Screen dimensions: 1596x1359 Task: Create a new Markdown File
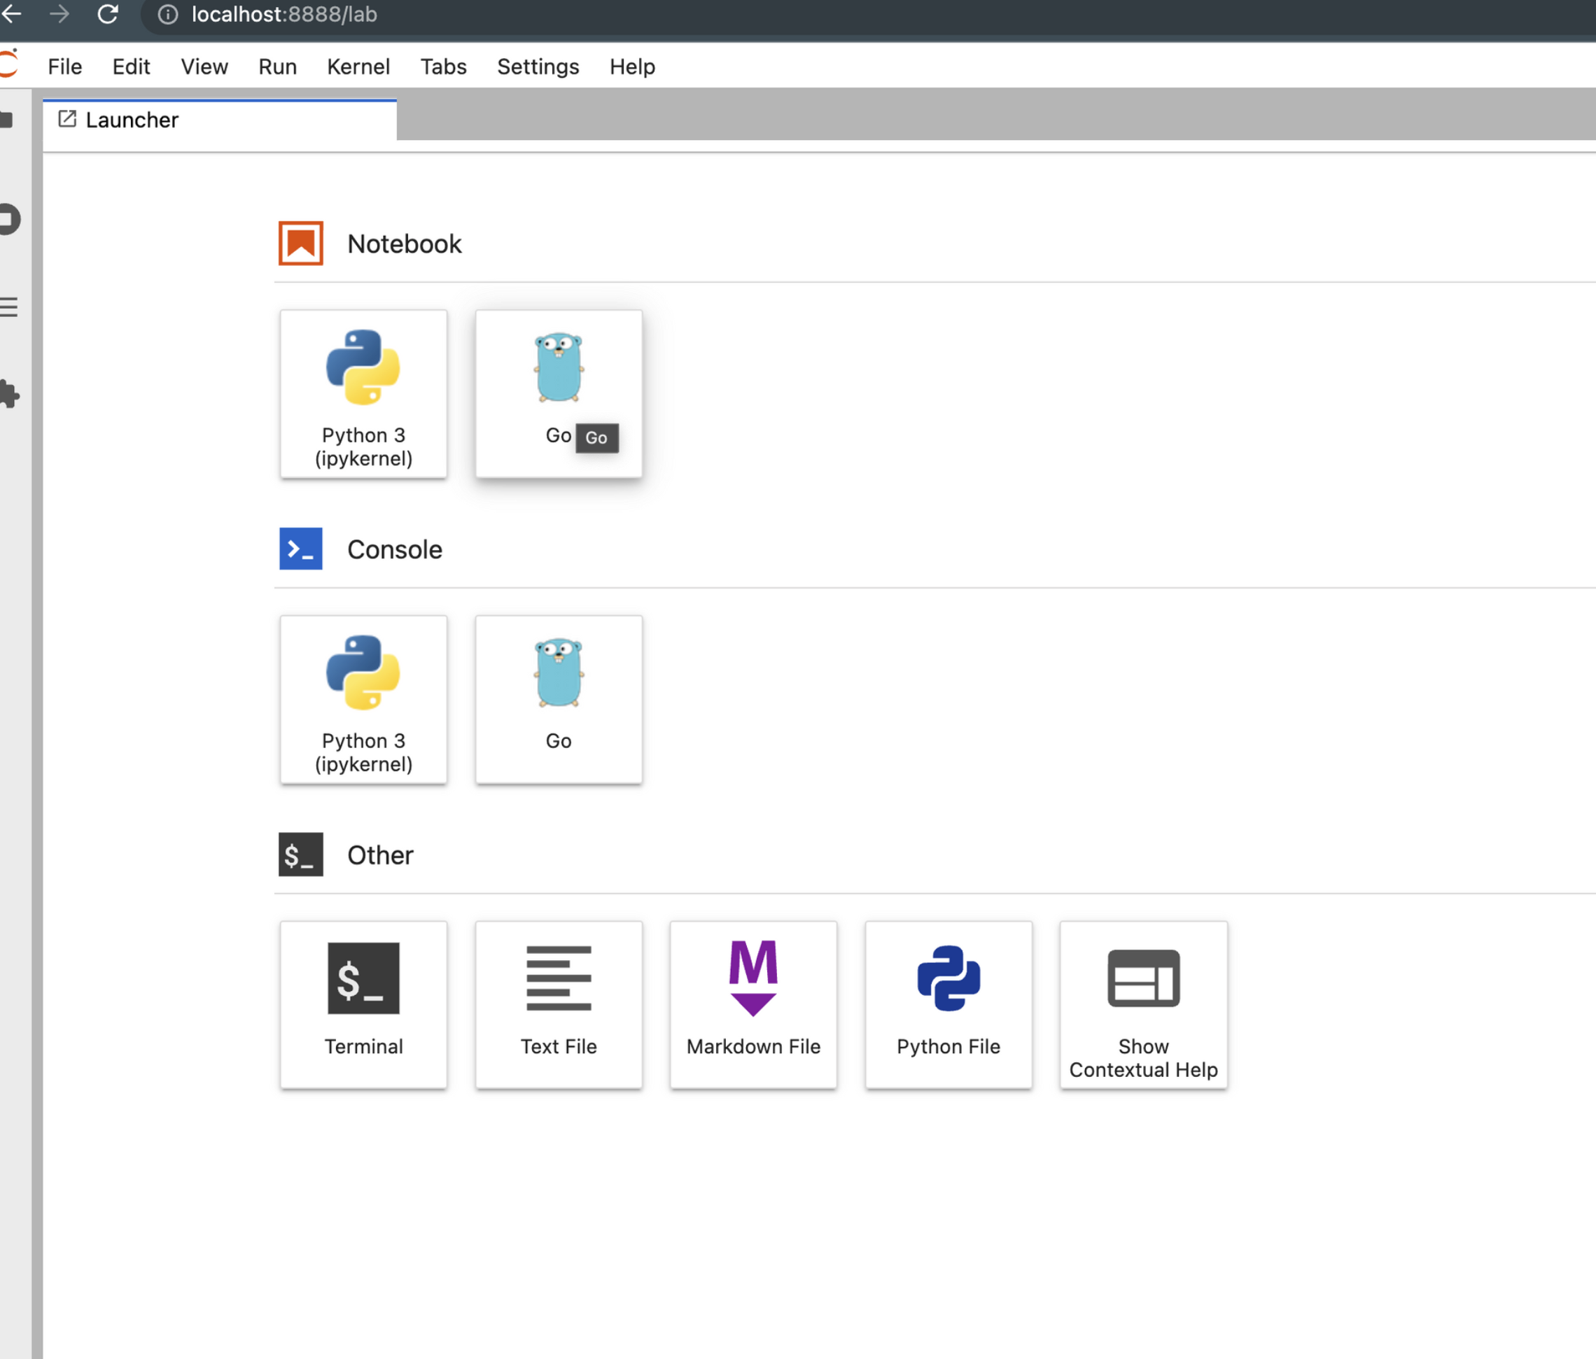coord(752,1004)
